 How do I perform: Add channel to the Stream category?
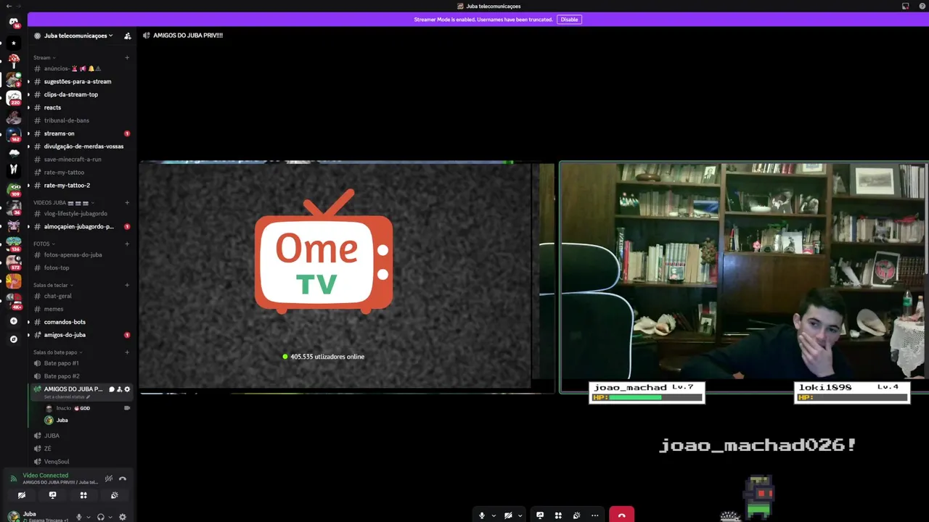[127, 57]
